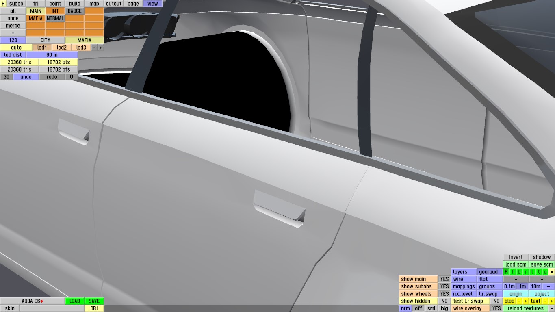Switch to the page tab

[x=133, y=4]
